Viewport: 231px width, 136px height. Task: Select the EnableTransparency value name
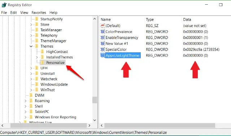[x=122, y=38]
